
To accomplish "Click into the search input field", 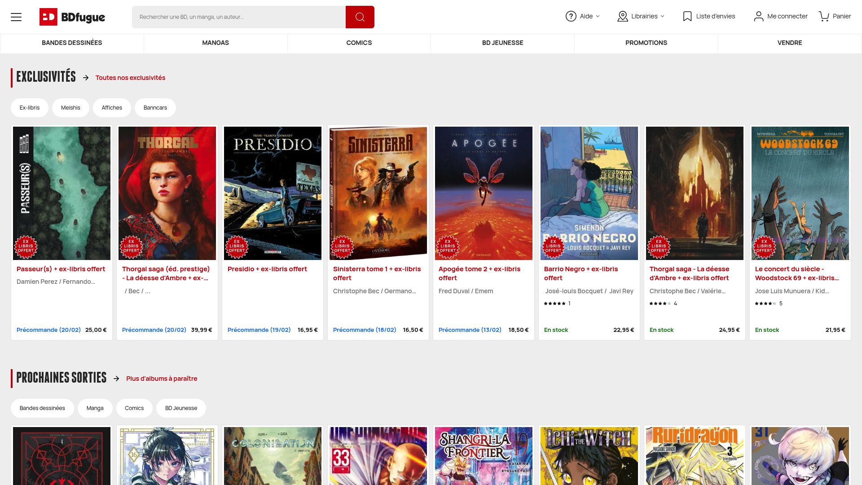I will (239, 17).
